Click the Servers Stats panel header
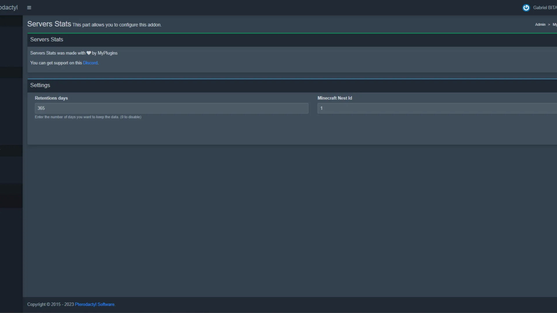This screenshot has height=313, width=557. [x=47, y=39]
